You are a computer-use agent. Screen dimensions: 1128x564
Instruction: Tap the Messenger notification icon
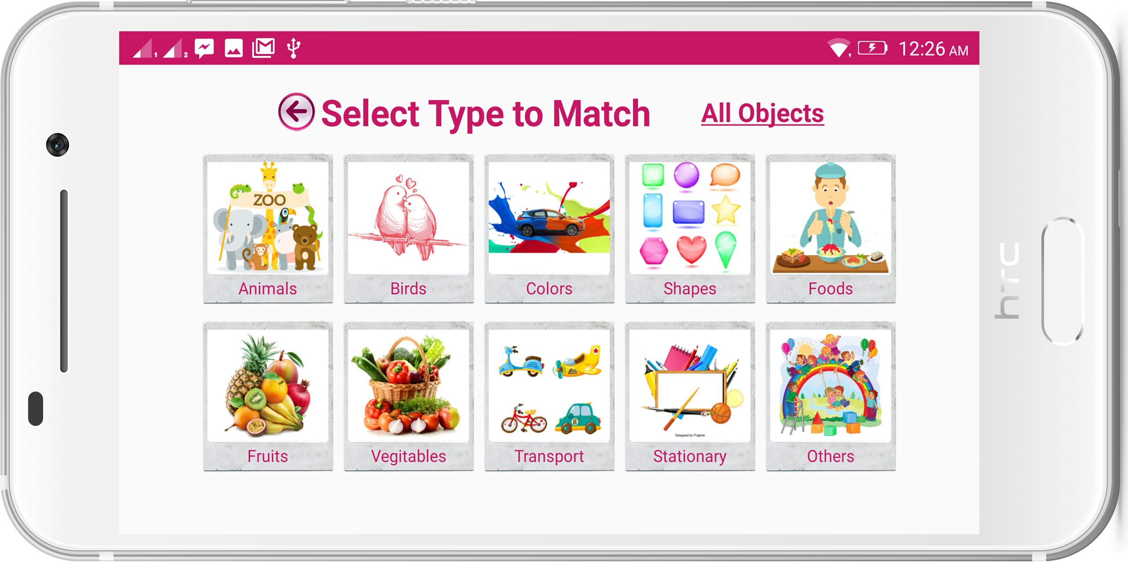204,48
